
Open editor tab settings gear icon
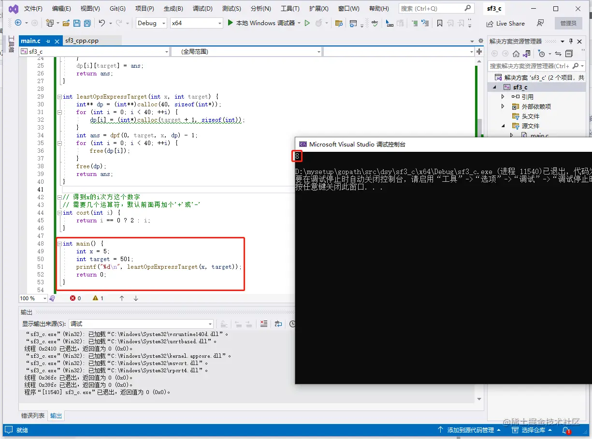[480, 41]
